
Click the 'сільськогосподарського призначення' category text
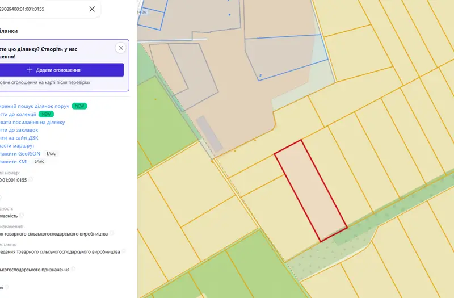(x=35, y=270)
